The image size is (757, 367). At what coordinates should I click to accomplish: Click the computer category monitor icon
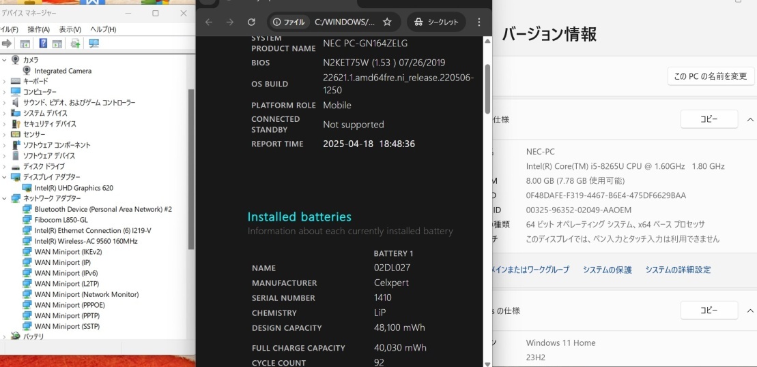pyautogui.click(x=16, y=92)
